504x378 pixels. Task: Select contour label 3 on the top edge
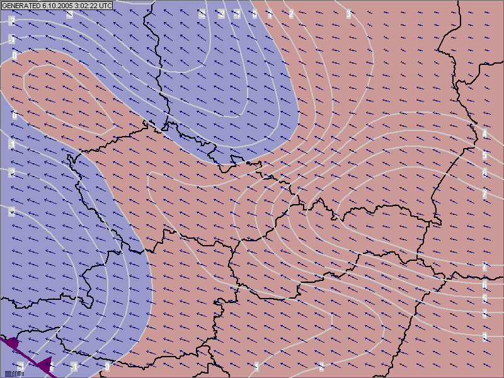[348, 14]
